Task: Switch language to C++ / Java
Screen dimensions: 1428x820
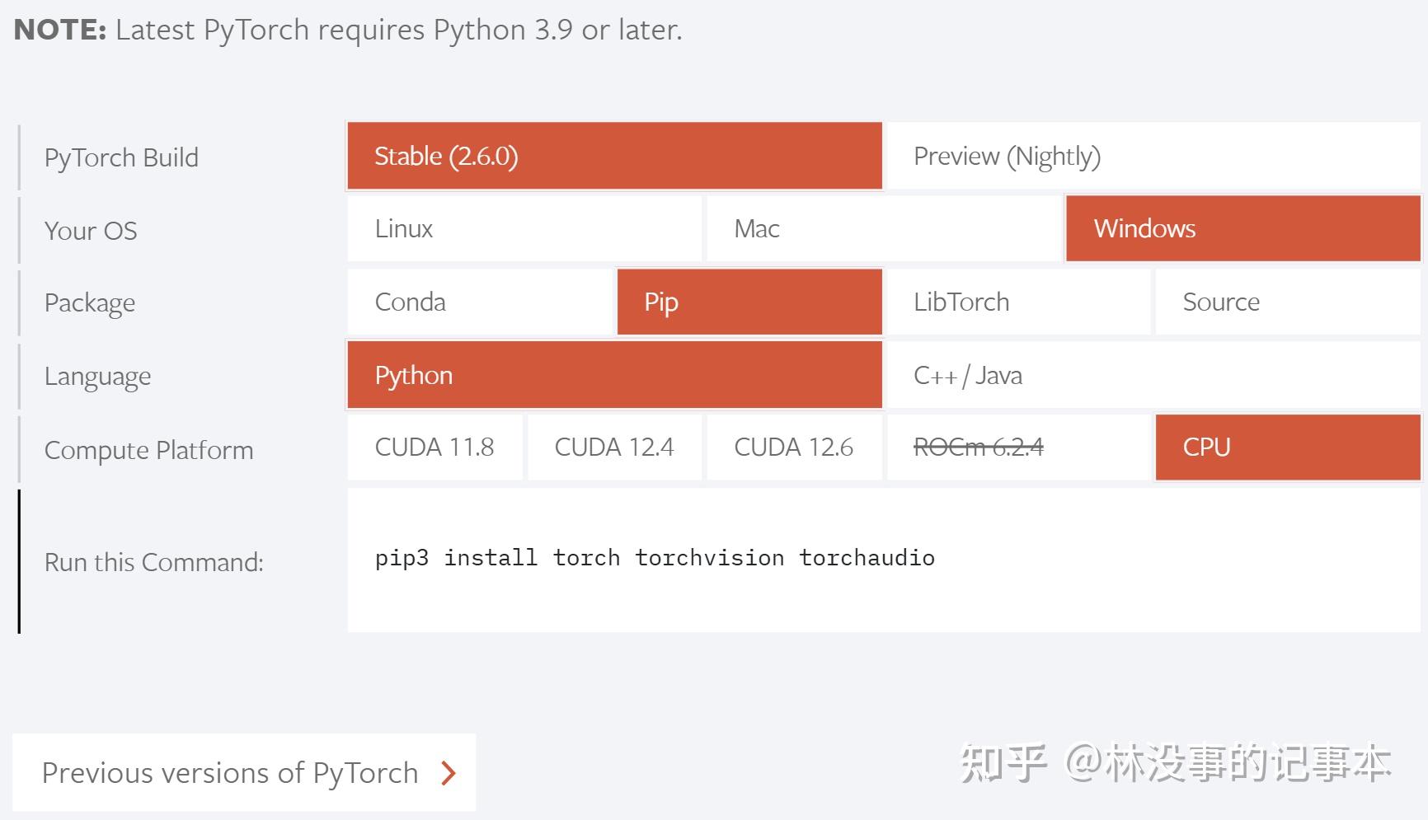Action: click(966, 375)
